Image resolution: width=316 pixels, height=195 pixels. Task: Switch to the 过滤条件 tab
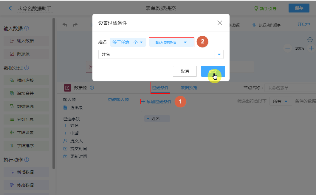pos(160,88)
